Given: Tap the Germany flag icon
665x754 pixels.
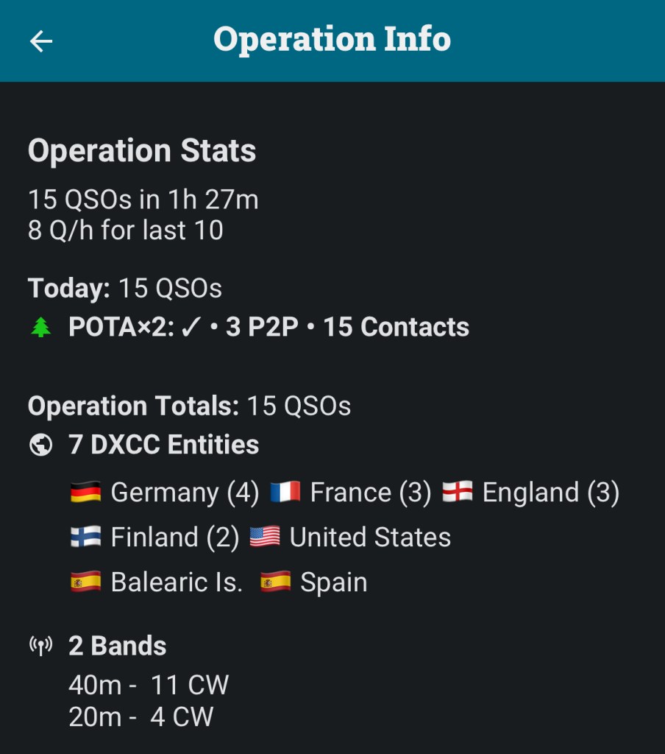Looking at the screenshot, I should click(x=85, y=492).
